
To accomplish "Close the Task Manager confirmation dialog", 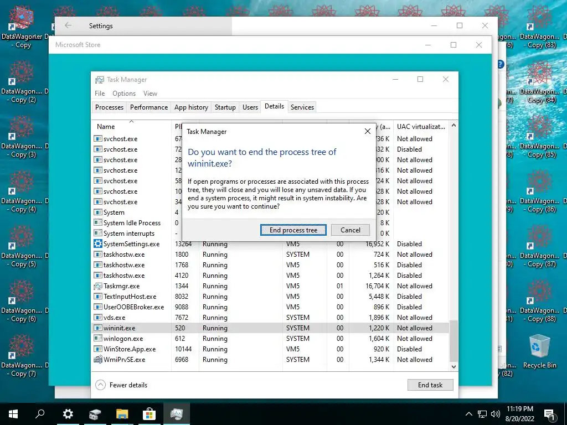I will point(368,131).
